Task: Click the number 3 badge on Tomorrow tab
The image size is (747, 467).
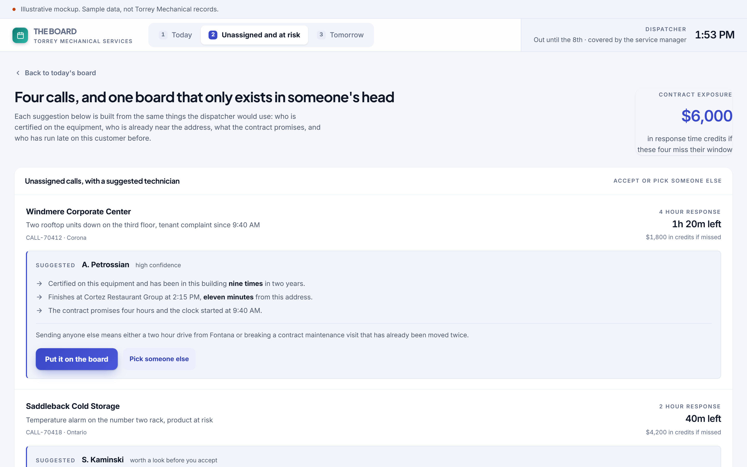Action: [x=321, y=35]
